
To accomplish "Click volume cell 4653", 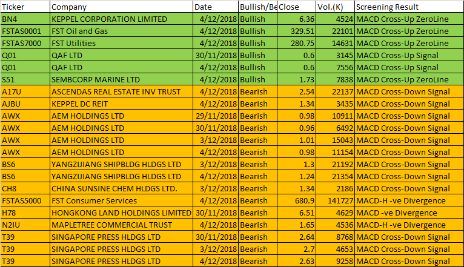I will coord(335,249).
